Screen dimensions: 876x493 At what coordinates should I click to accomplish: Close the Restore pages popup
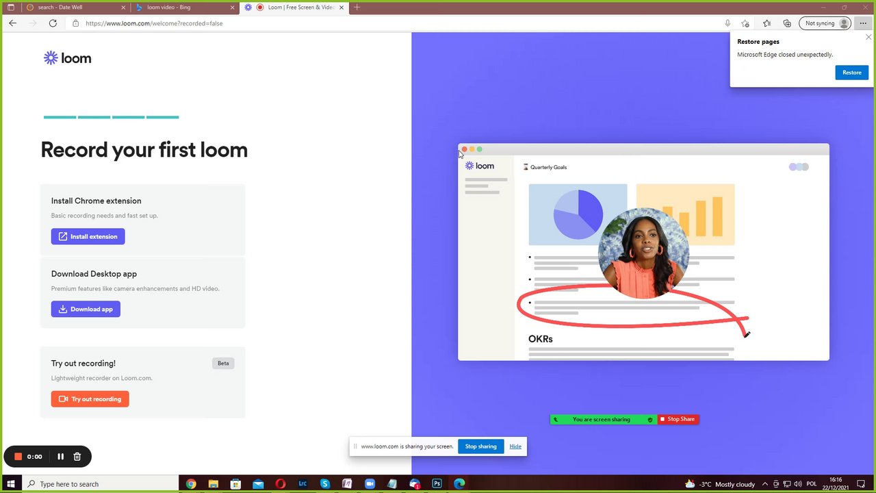coord(868,37)
